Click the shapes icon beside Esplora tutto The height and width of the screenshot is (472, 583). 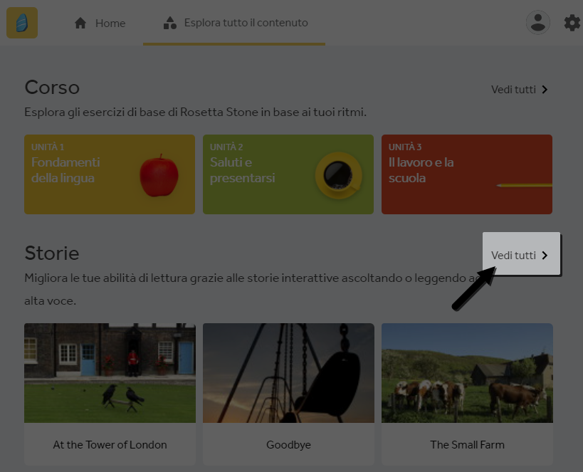[170, 23]
